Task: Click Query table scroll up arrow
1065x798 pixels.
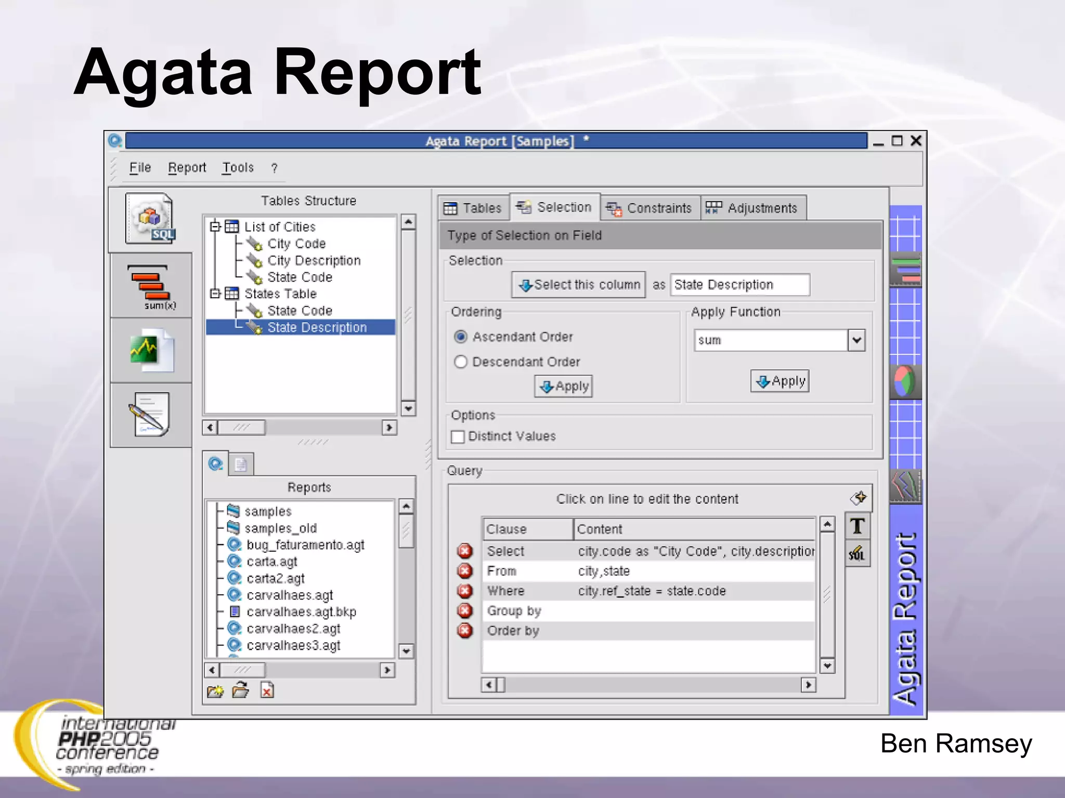Action: [827, 524]
